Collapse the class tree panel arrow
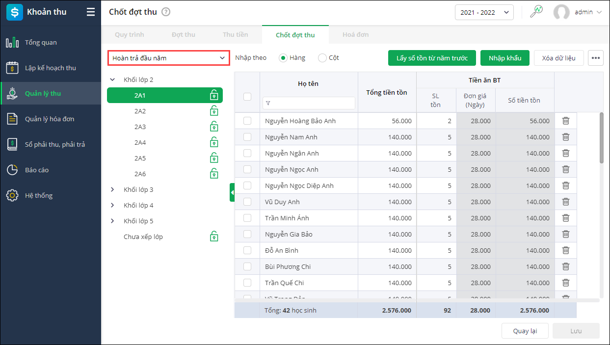The height and width of the screenshot is (345, 610). click(232, 192)
